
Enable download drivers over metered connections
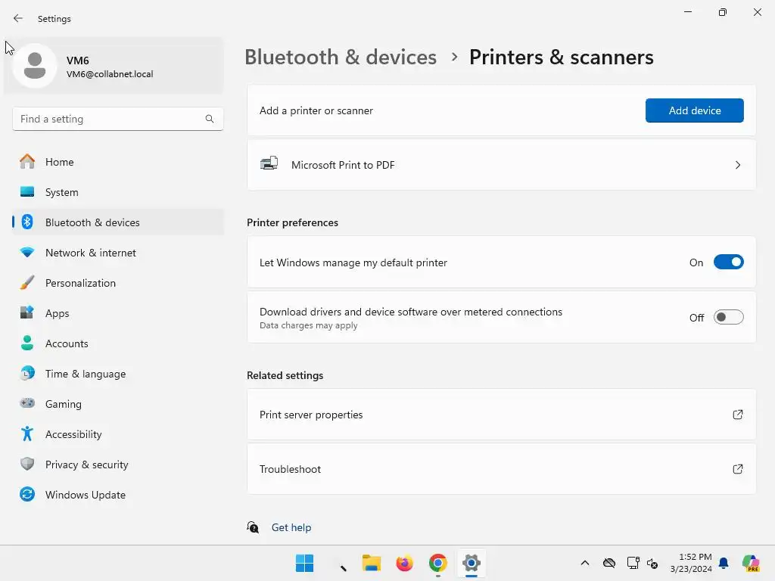pyautogui.click(x=729, y=317)
